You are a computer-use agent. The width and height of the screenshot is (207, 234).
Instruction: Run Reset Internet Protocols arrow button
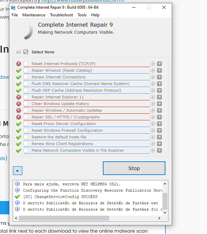tap(159, 64)
